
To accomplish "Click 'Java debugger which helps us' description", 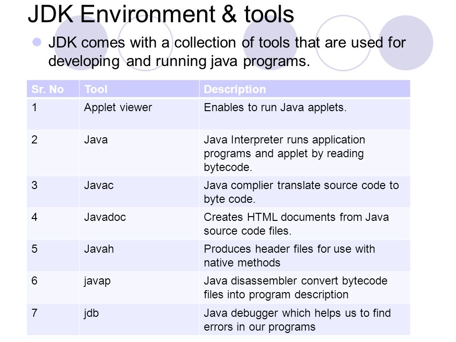I will [x=305, y=320].
